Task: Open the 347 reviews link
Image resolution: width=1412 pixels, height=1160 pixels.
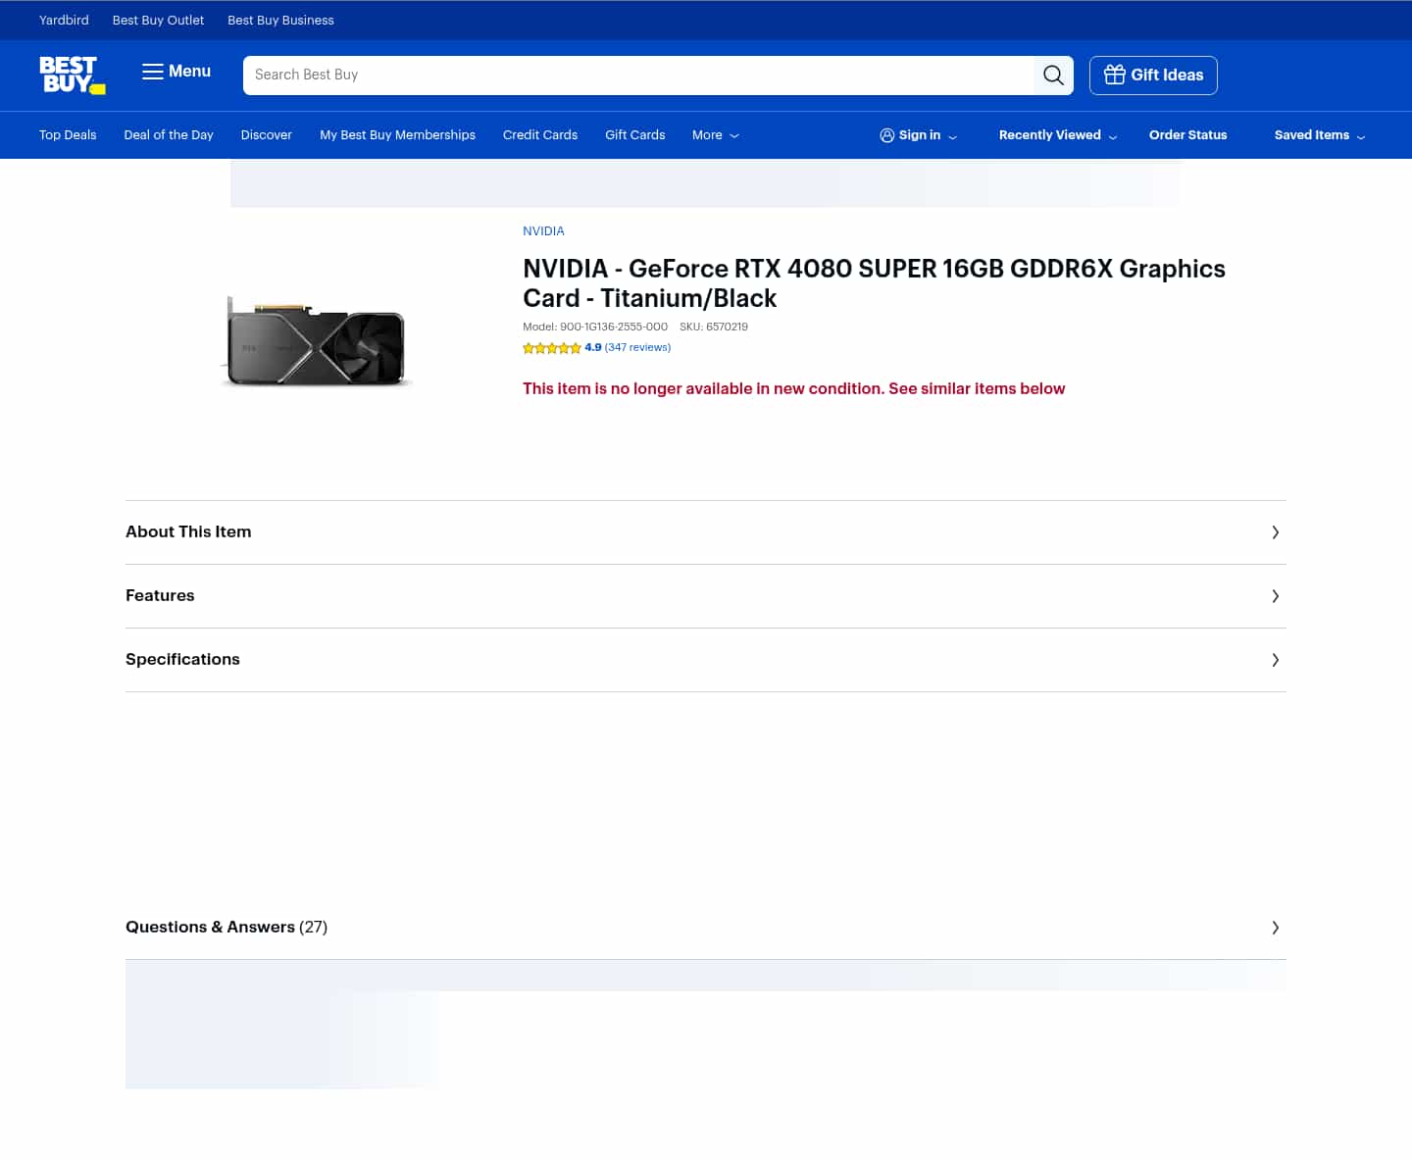Action: [x=637, y=347]
